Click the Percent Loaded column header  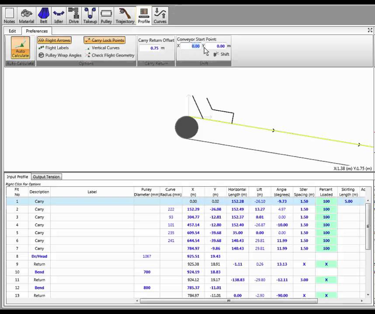[x=326, y=192]
